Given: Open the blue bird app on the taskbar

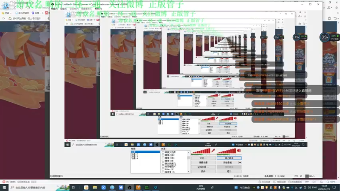Looking at the screenshot, I should coord(121,187).
